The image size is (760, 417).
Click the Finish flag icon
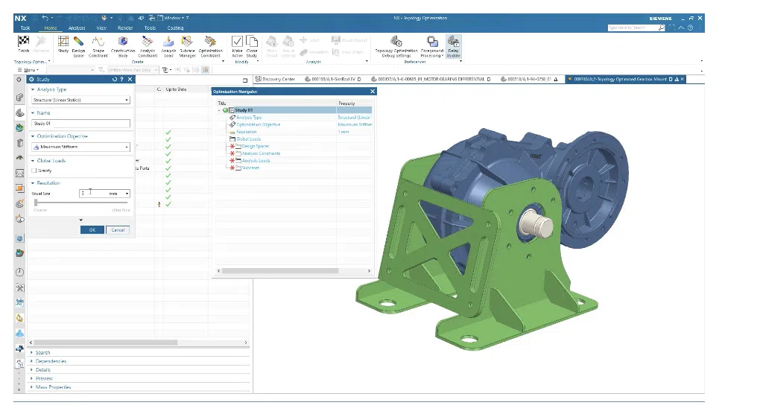click(23, 42)
